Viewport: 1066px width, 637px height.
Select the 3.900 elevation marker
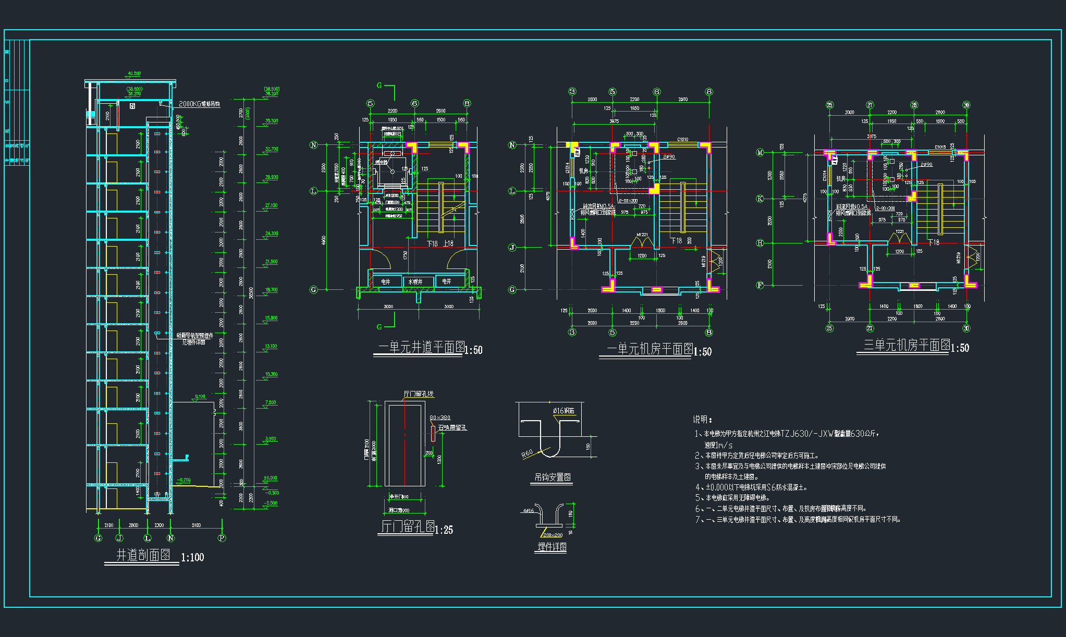coord(271,438)
